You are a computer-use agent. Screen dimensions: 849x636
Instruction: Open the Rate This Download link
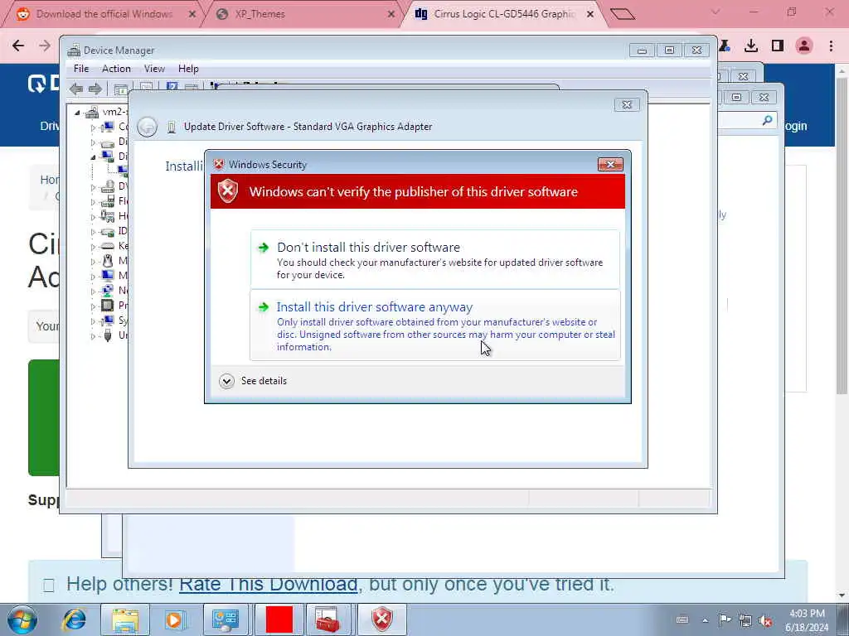268,584
